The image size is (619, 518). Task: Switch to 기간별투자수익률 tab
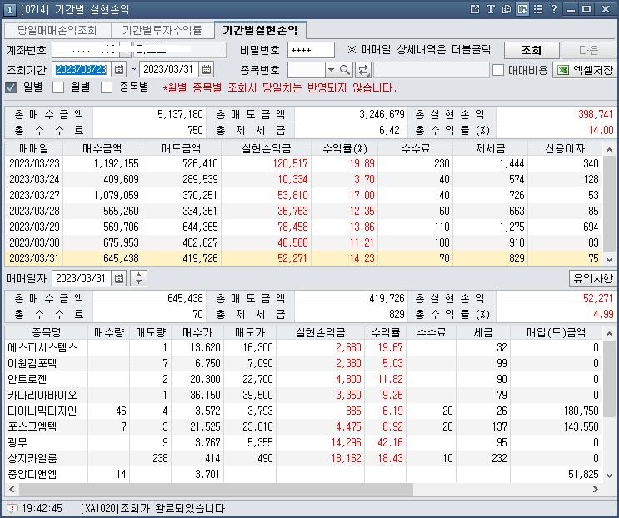(162, 30)
